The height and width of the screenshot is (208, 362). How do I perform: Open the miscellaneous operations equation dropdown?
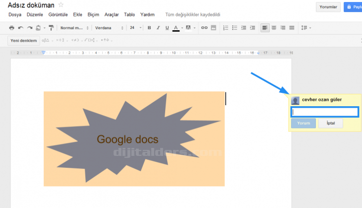tap(62, 40)
